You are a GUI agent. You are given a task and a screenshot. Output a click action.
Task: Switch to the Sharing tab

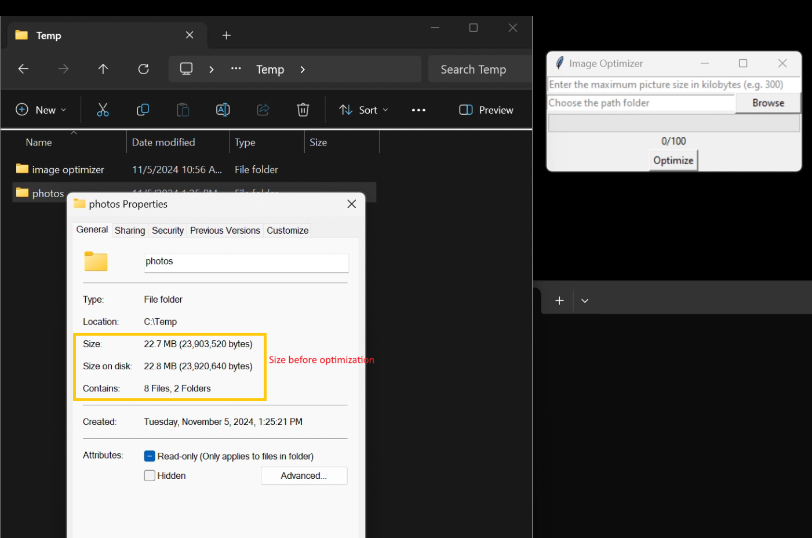pos(130,231)
